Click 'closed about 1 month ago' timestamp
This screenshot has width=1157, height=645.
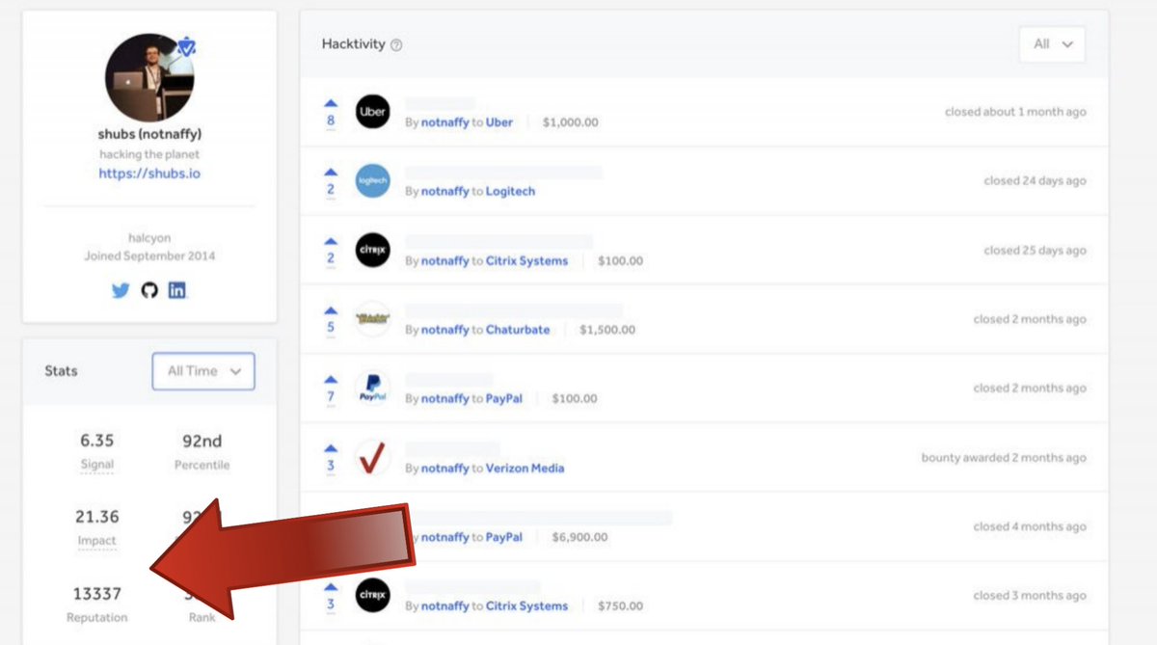(x=1015, y=112)
